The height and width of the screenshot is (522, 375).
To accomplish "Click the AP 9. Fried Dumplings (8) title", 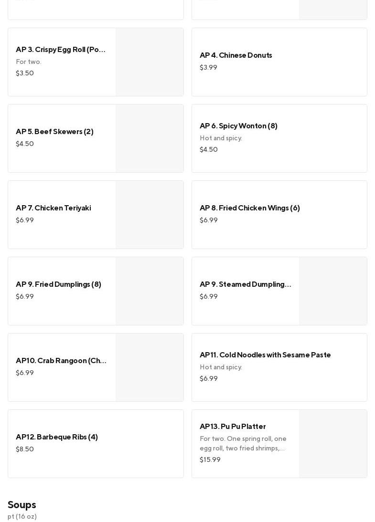I will point(58,284).
